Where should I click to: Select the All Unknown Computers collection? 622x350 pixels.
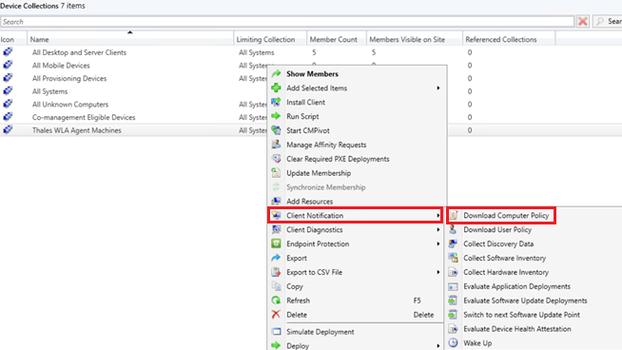[x=70, y=105]
